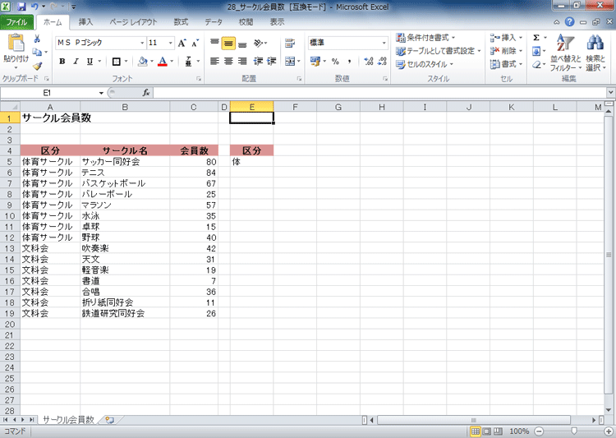Open the Name Box dropdown arrow
This screenshot has width=616, height=438.
pos(101,93)
